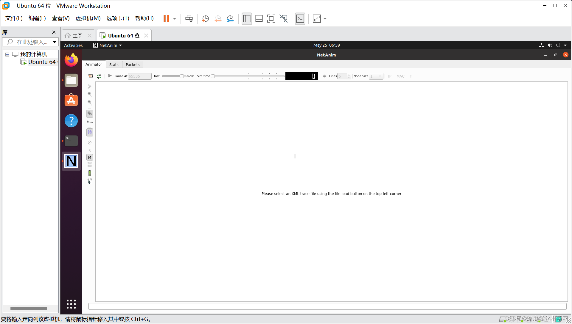The height and width of the screenshot is (324, 572).
Task: Click the Ubuntu network status icon
Action: [x=541, y=45]
